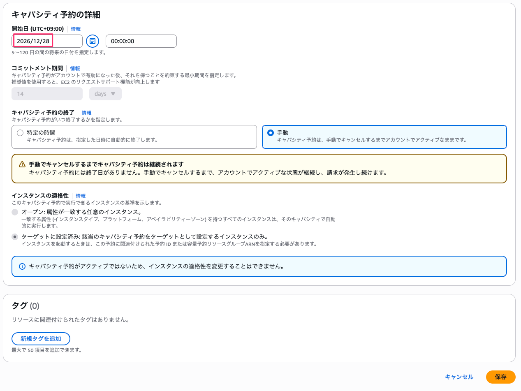Click the 5〜120 日の間の将来の日付 hint text
521x391 pixels.
(59, 53)
